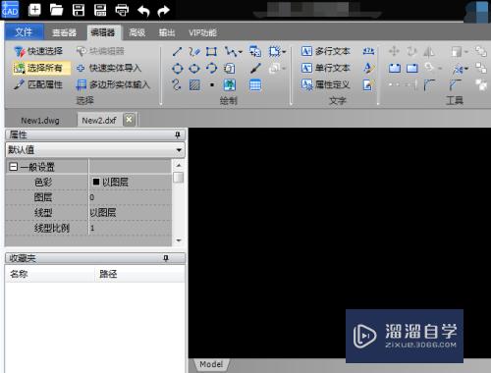Click the fillet corner tool icon
The width and height of the screenshot is (491, 373).
click(x=429, y=85)
